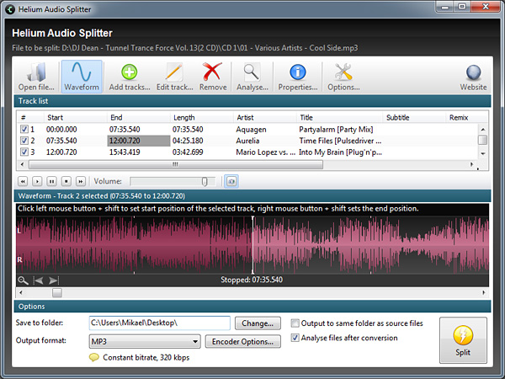Disable Analyse files after conversion
This screenshot has height=379, width=505.
point(295,338)
